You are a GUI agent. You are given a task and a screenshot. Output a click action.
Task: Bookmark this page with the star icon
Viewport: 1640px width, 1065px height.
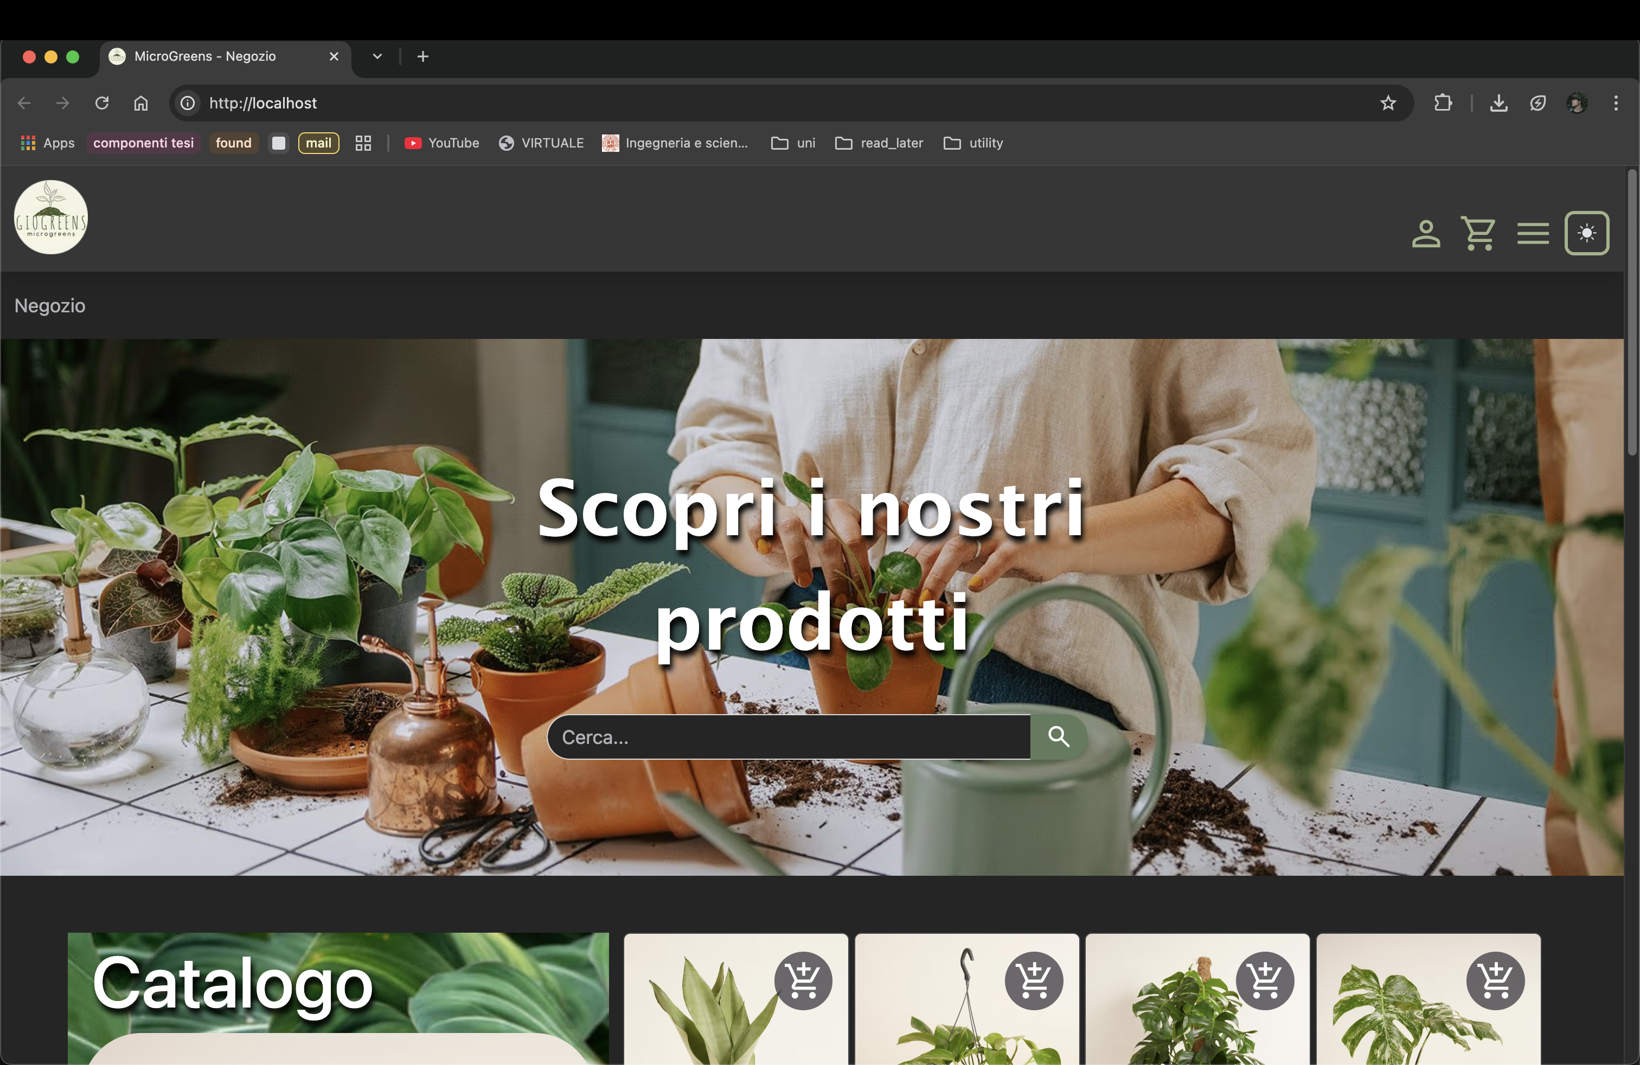[x=1387, y=104]
